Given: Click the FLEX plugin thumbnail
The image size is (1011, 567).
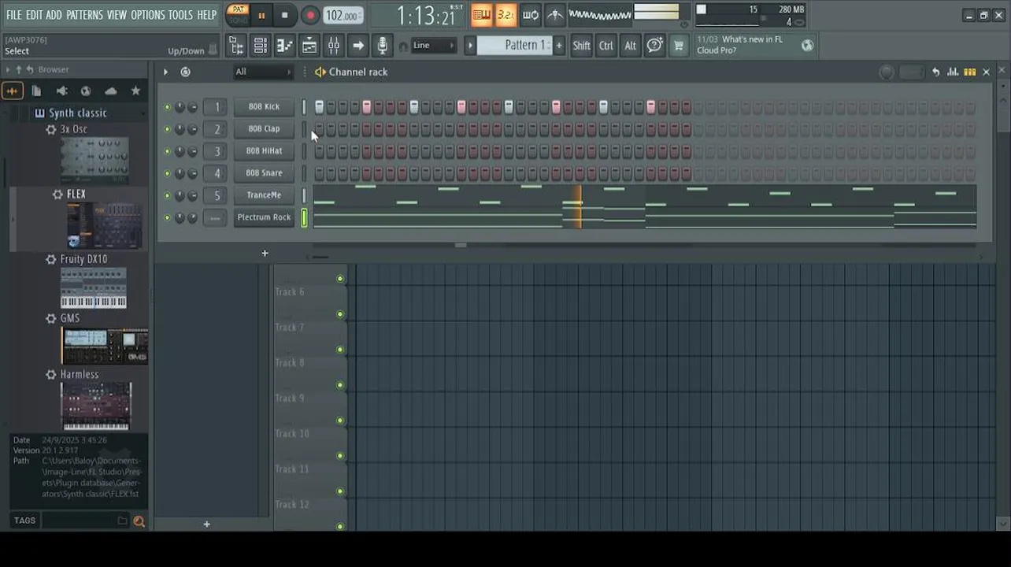Looking at the screenshot, I should click(105, 227).
